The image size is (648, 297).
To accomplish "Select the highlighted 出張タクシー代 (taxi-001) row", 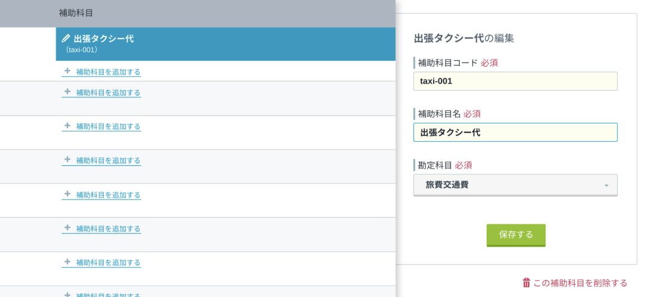I will [226, 44].
